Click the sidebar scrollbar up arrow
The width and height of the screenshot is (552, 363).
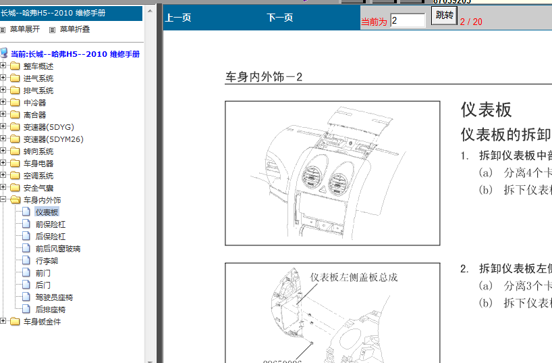tap(150, 11)
